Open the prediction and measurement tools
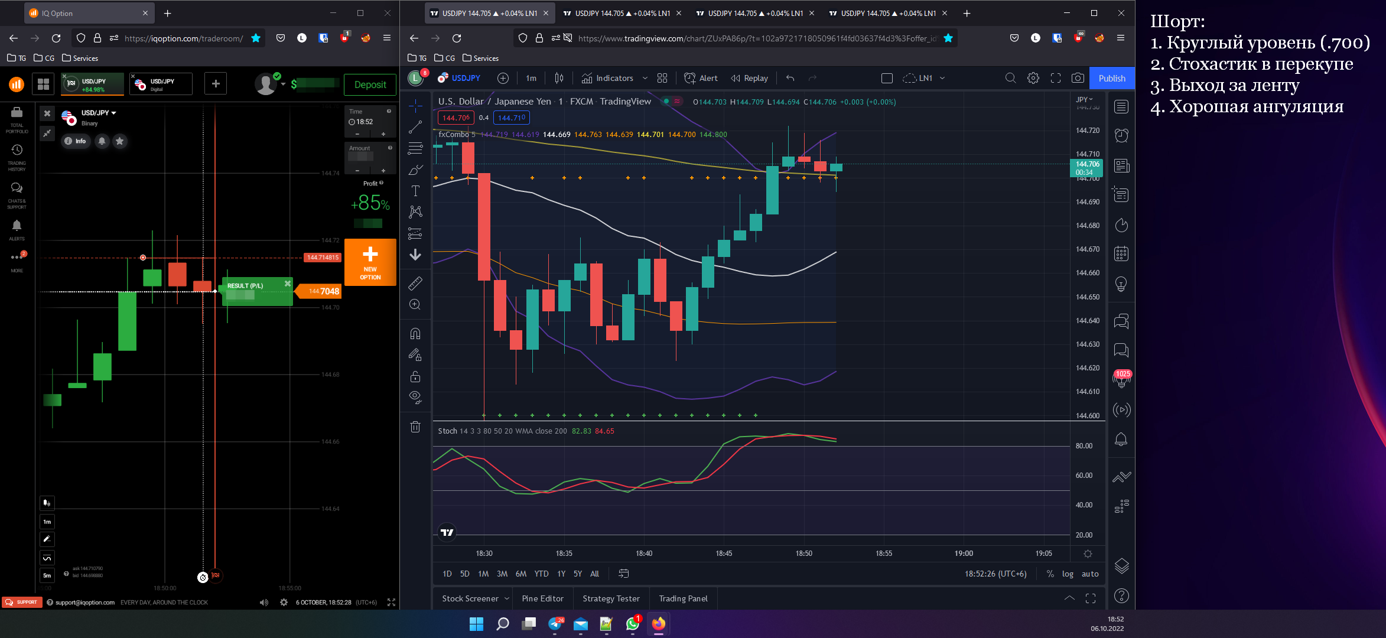 [x=415, y=233]
